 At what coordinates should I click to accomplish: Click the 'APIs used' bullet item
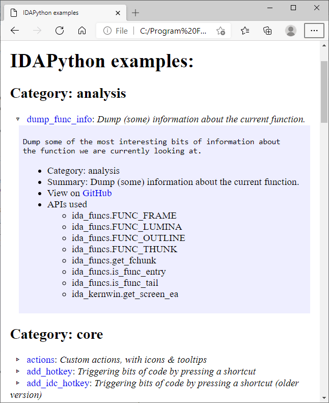point(67,204)
